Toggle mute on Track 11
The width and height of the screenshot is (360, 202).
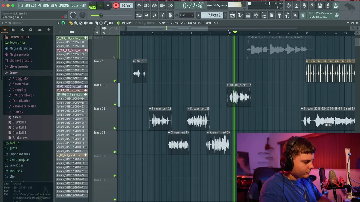pos(115,128)
